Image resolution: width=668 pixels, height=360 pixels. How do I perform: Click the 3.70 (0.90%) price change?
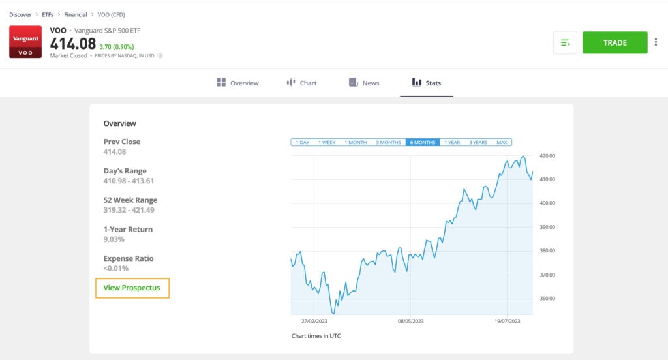[117, 46]
